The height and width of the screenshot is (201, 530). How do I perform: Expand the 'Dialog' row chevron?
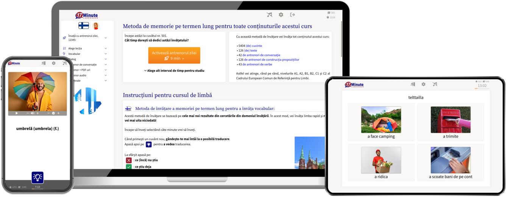tap(106, 59)
